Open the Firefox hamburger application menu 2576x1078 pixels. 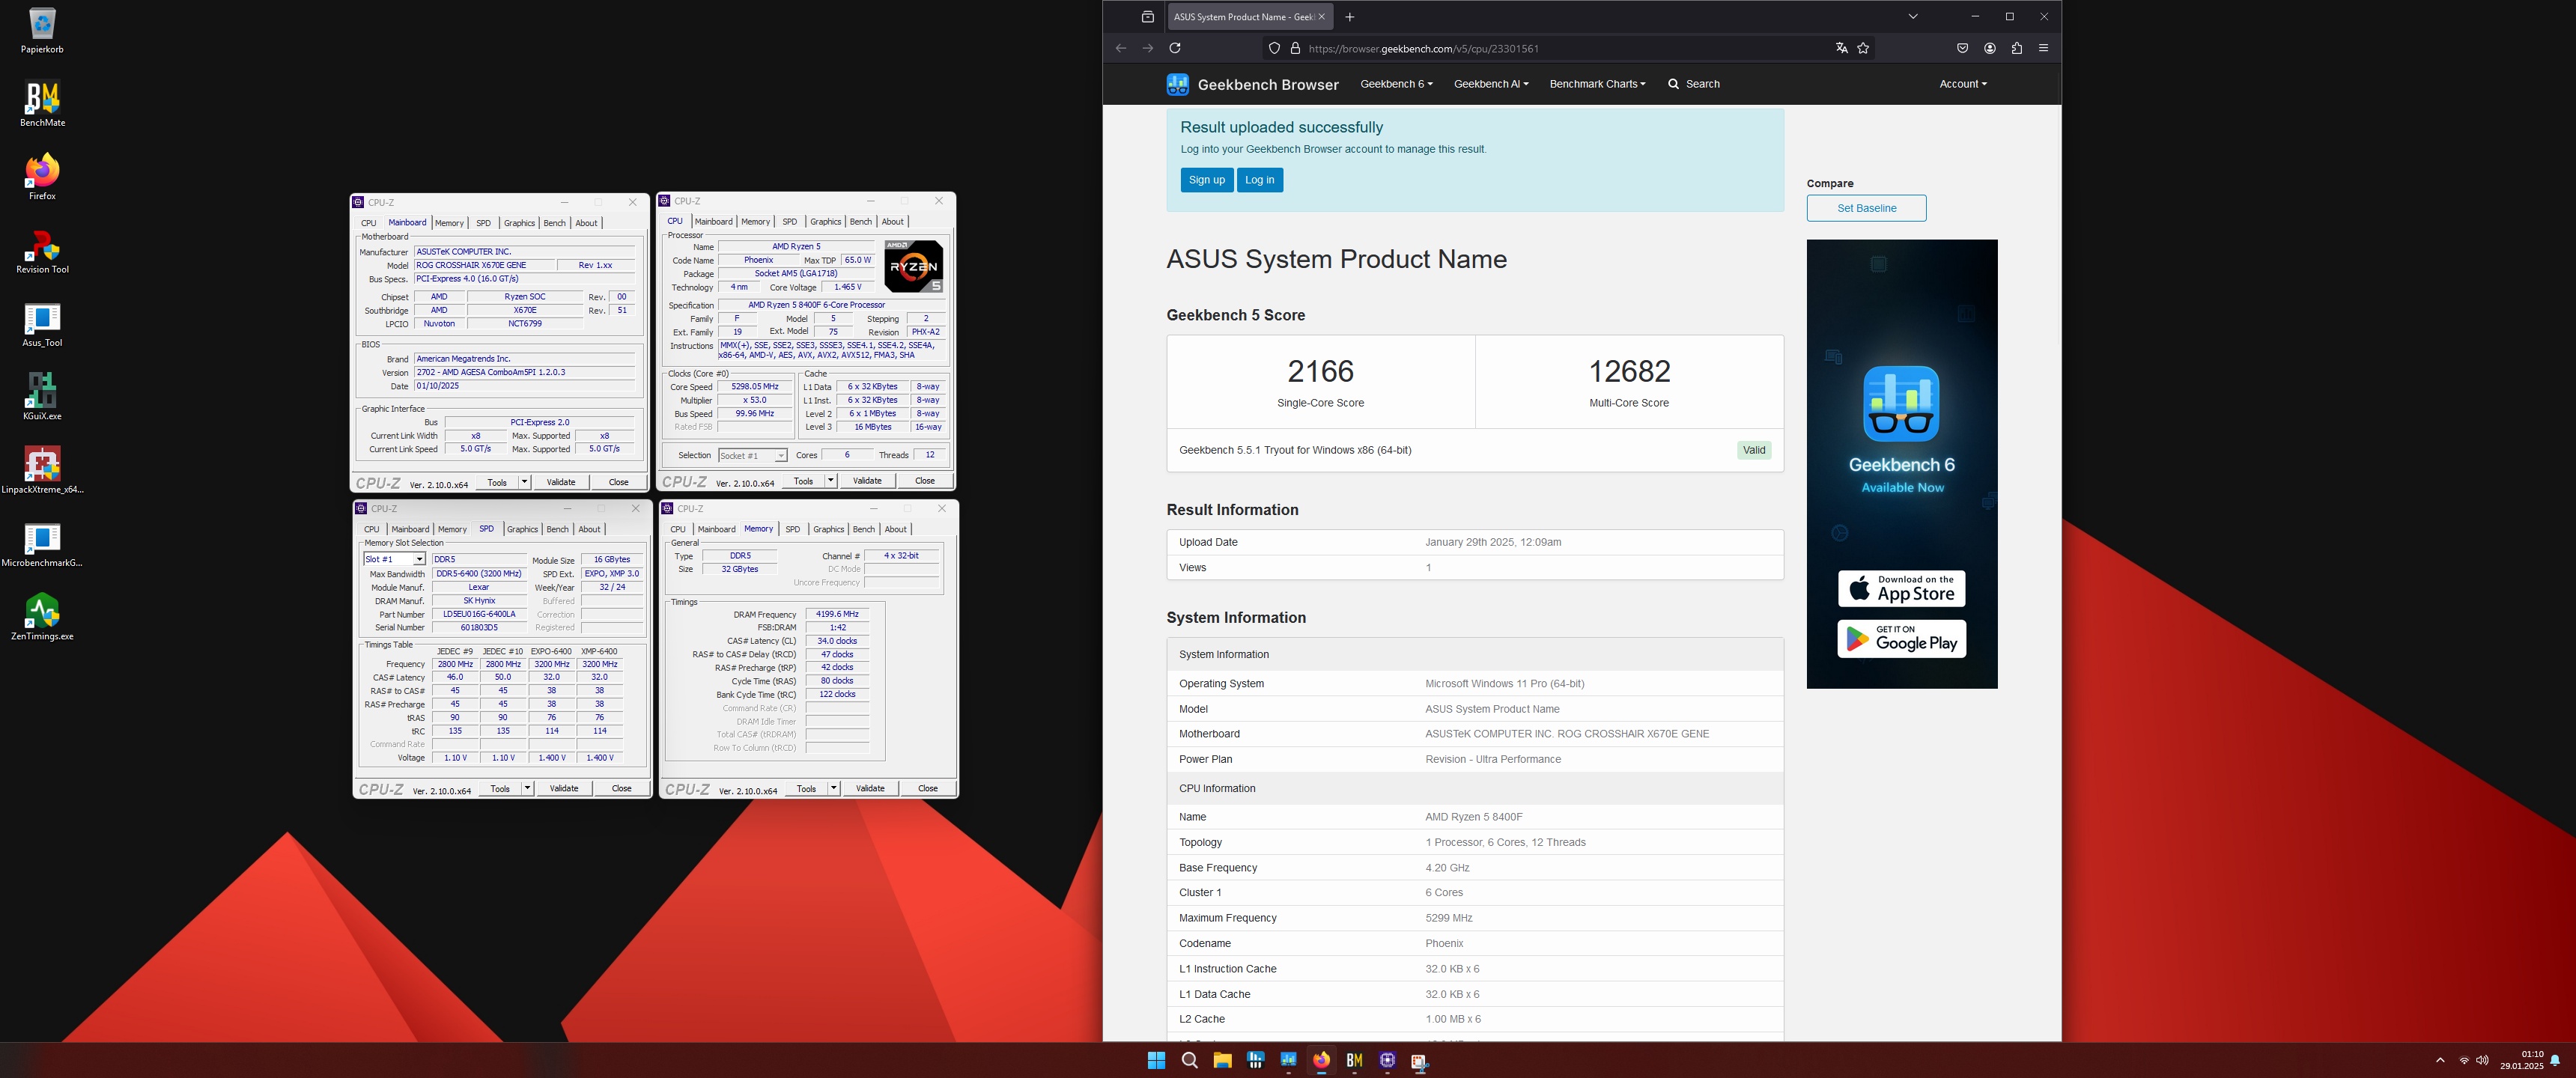[2043, 48]
